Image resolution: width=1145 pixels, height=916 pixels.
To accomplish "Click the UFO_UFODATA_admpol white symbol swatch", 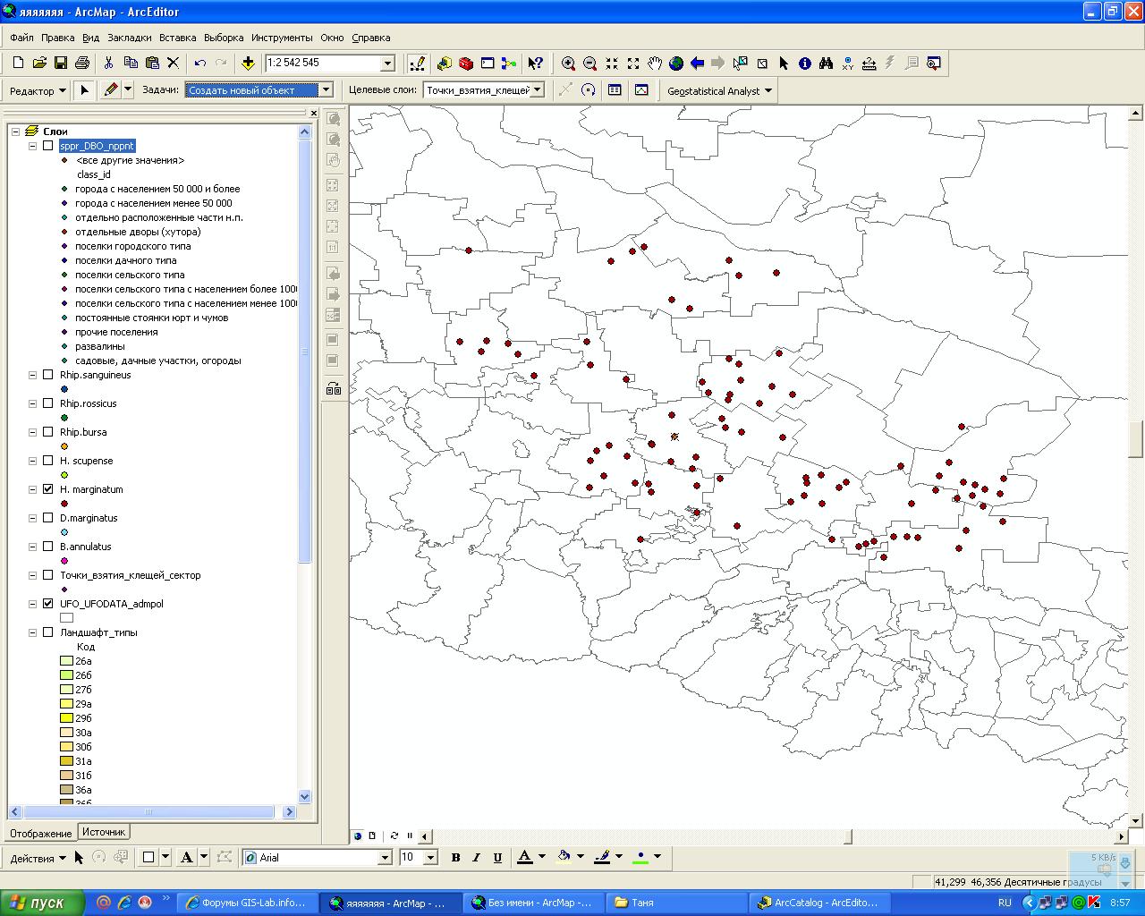I will 66,618.
